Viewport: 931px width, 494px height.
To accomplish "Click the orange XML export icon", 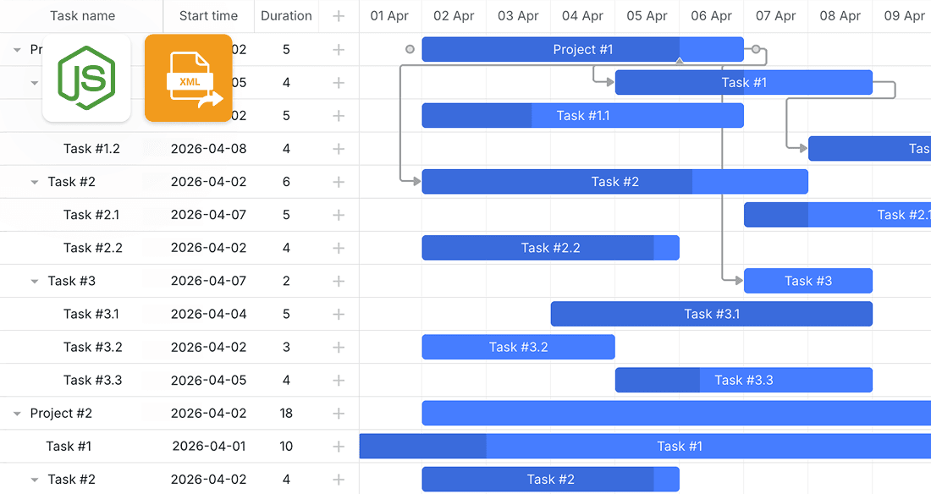I will [188, 78].
